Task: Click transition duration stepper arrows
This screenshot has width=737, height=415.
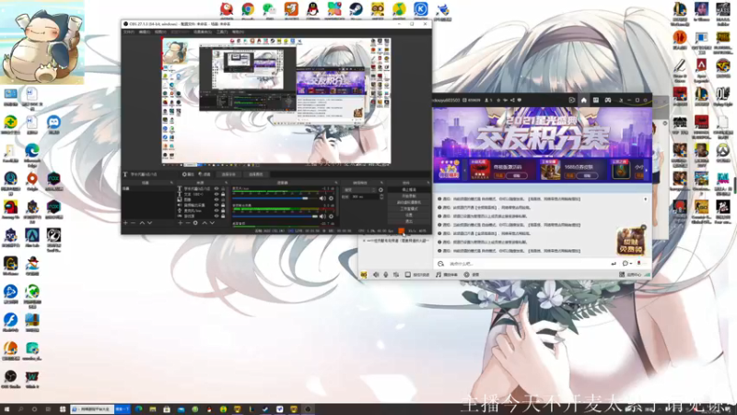Action: click(381, 196)
